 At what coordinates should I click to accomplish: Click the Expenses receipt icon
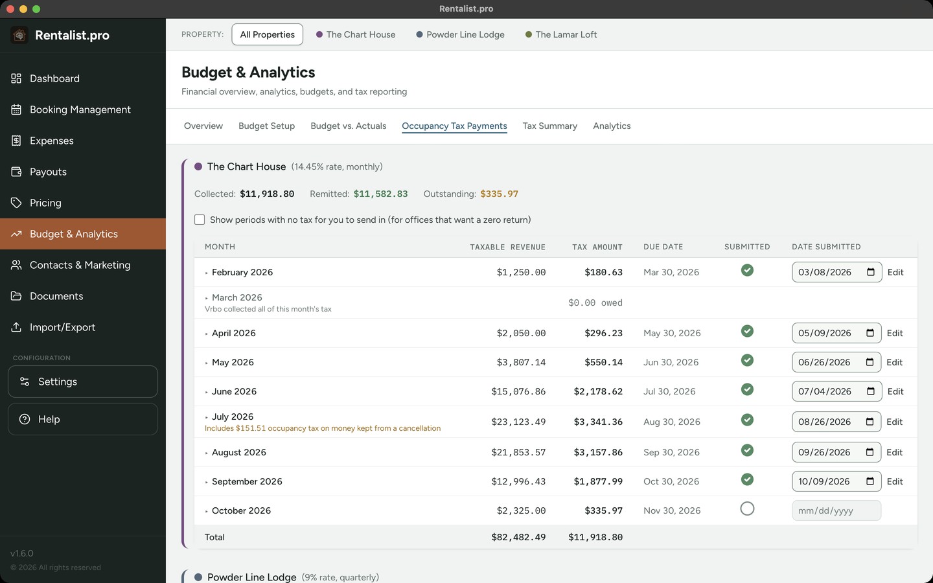[x=16, y=141]
